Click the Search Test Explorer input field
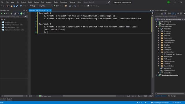 12,17
